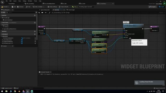The image size is (166, 93).
Task: Switch to Graph mode
Action: pos(161,7)
